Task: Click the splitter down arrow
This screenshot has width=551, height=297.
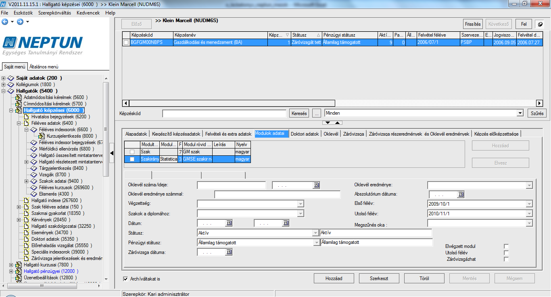Action: pos(328,122)
